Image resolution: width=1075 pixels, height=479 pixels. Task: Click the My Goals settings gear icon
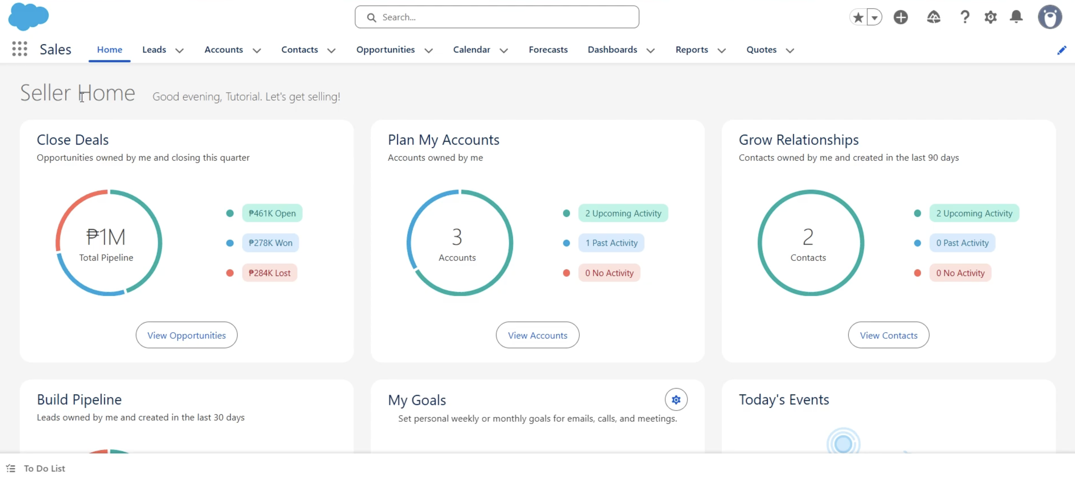tap(676, 399)
